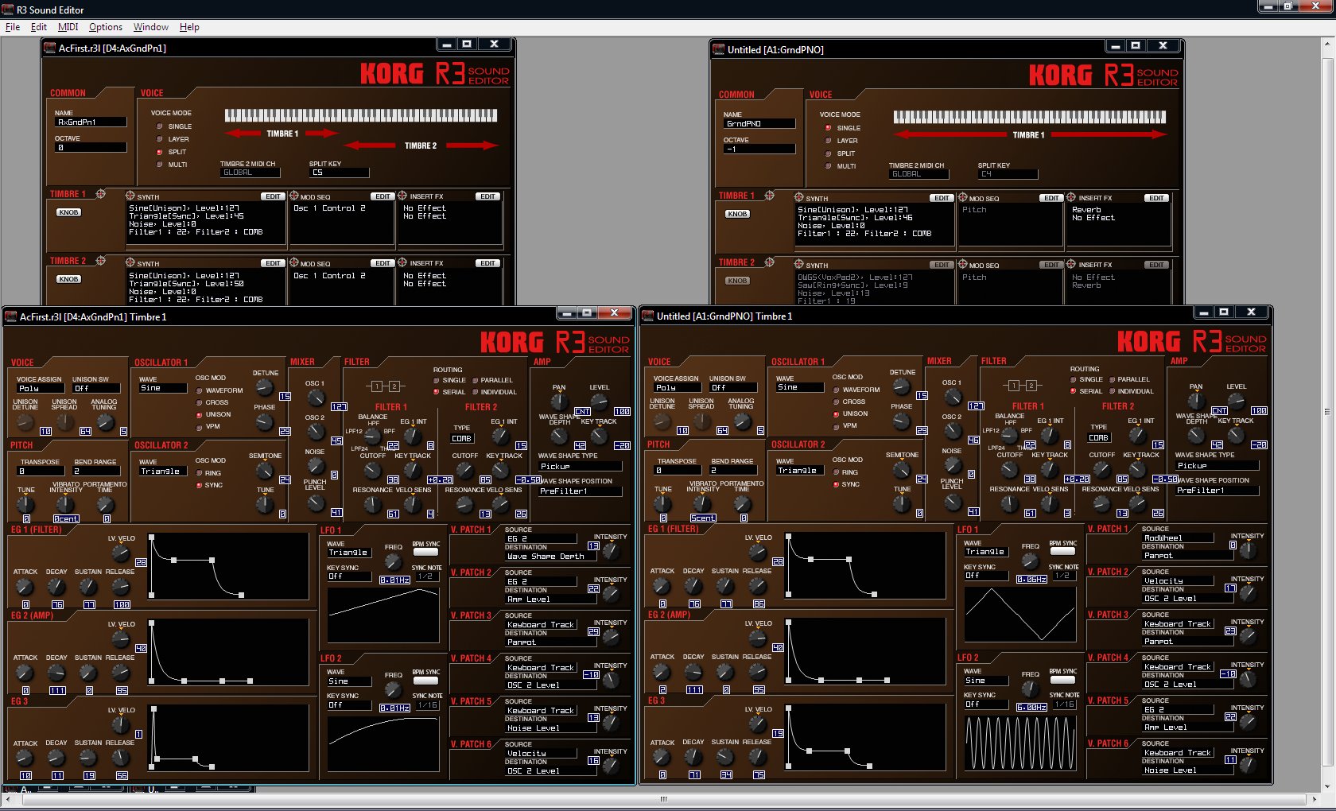Click the Untitled [A1:GrndPNO] window title icon
Screen dimensions: 1336x811
click(x=718, y=49)
